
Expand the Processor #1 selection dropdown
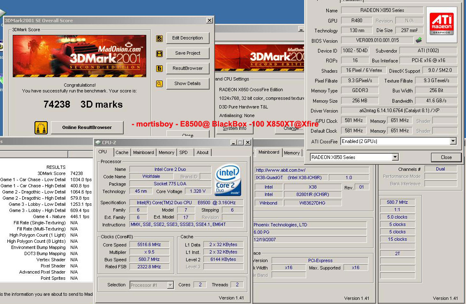170,285
